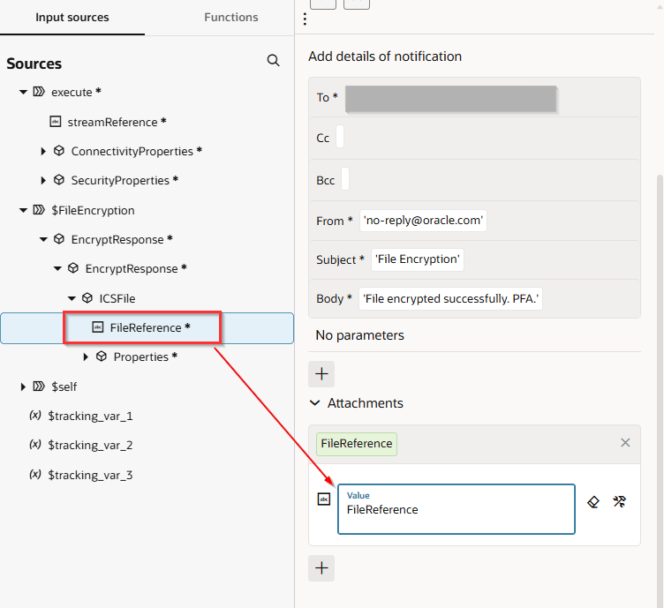
Task: Collapse the execute source node
Action: tap(24, 92)
